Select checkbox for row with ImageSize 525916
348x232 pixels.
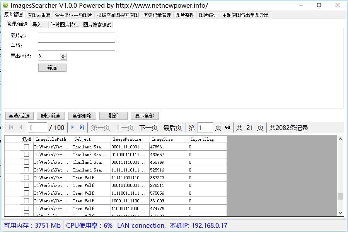(x=26, y=170)
